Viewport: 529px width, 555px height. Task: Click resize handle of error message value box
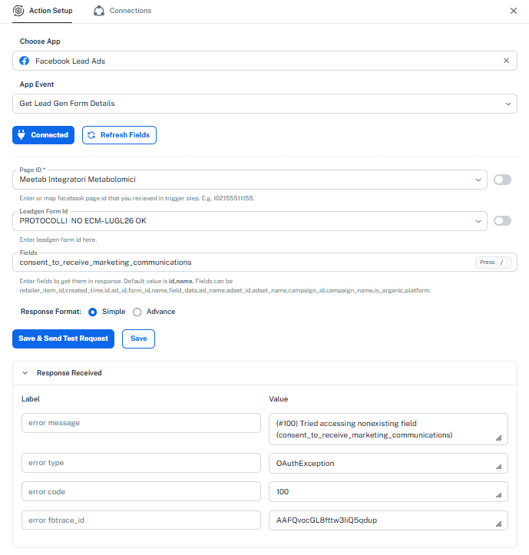click(x=498, y=438)
